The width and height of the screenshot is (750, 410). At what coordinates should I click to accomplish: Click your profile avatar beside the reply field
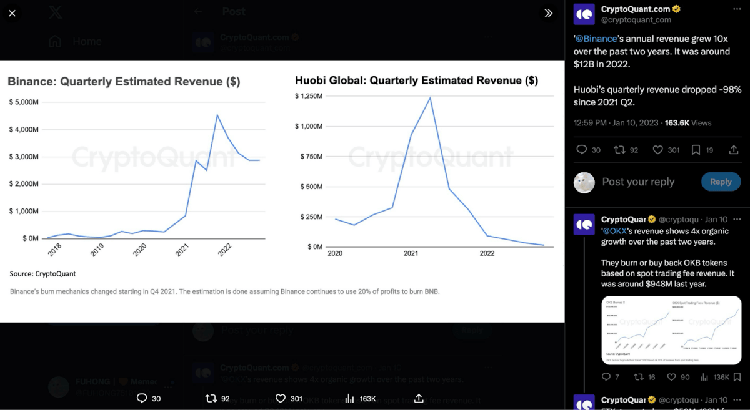[x=584, y=182]
